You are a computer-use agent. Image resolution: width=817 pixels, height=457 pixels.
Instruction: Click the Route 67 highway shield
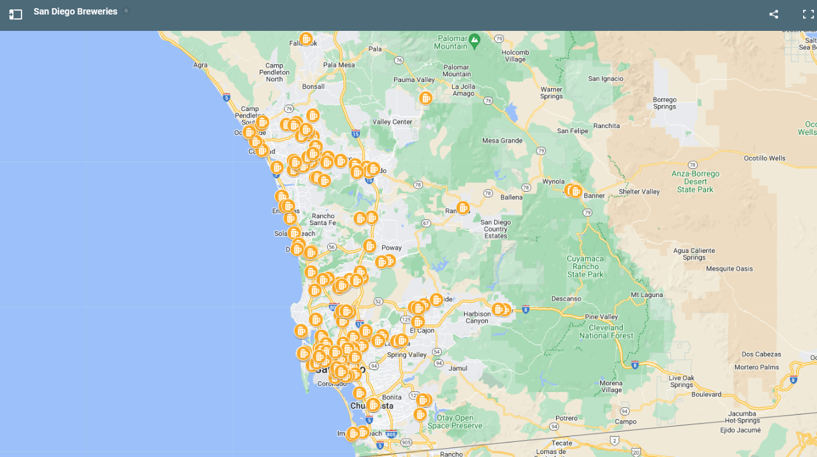coord(426,223)
